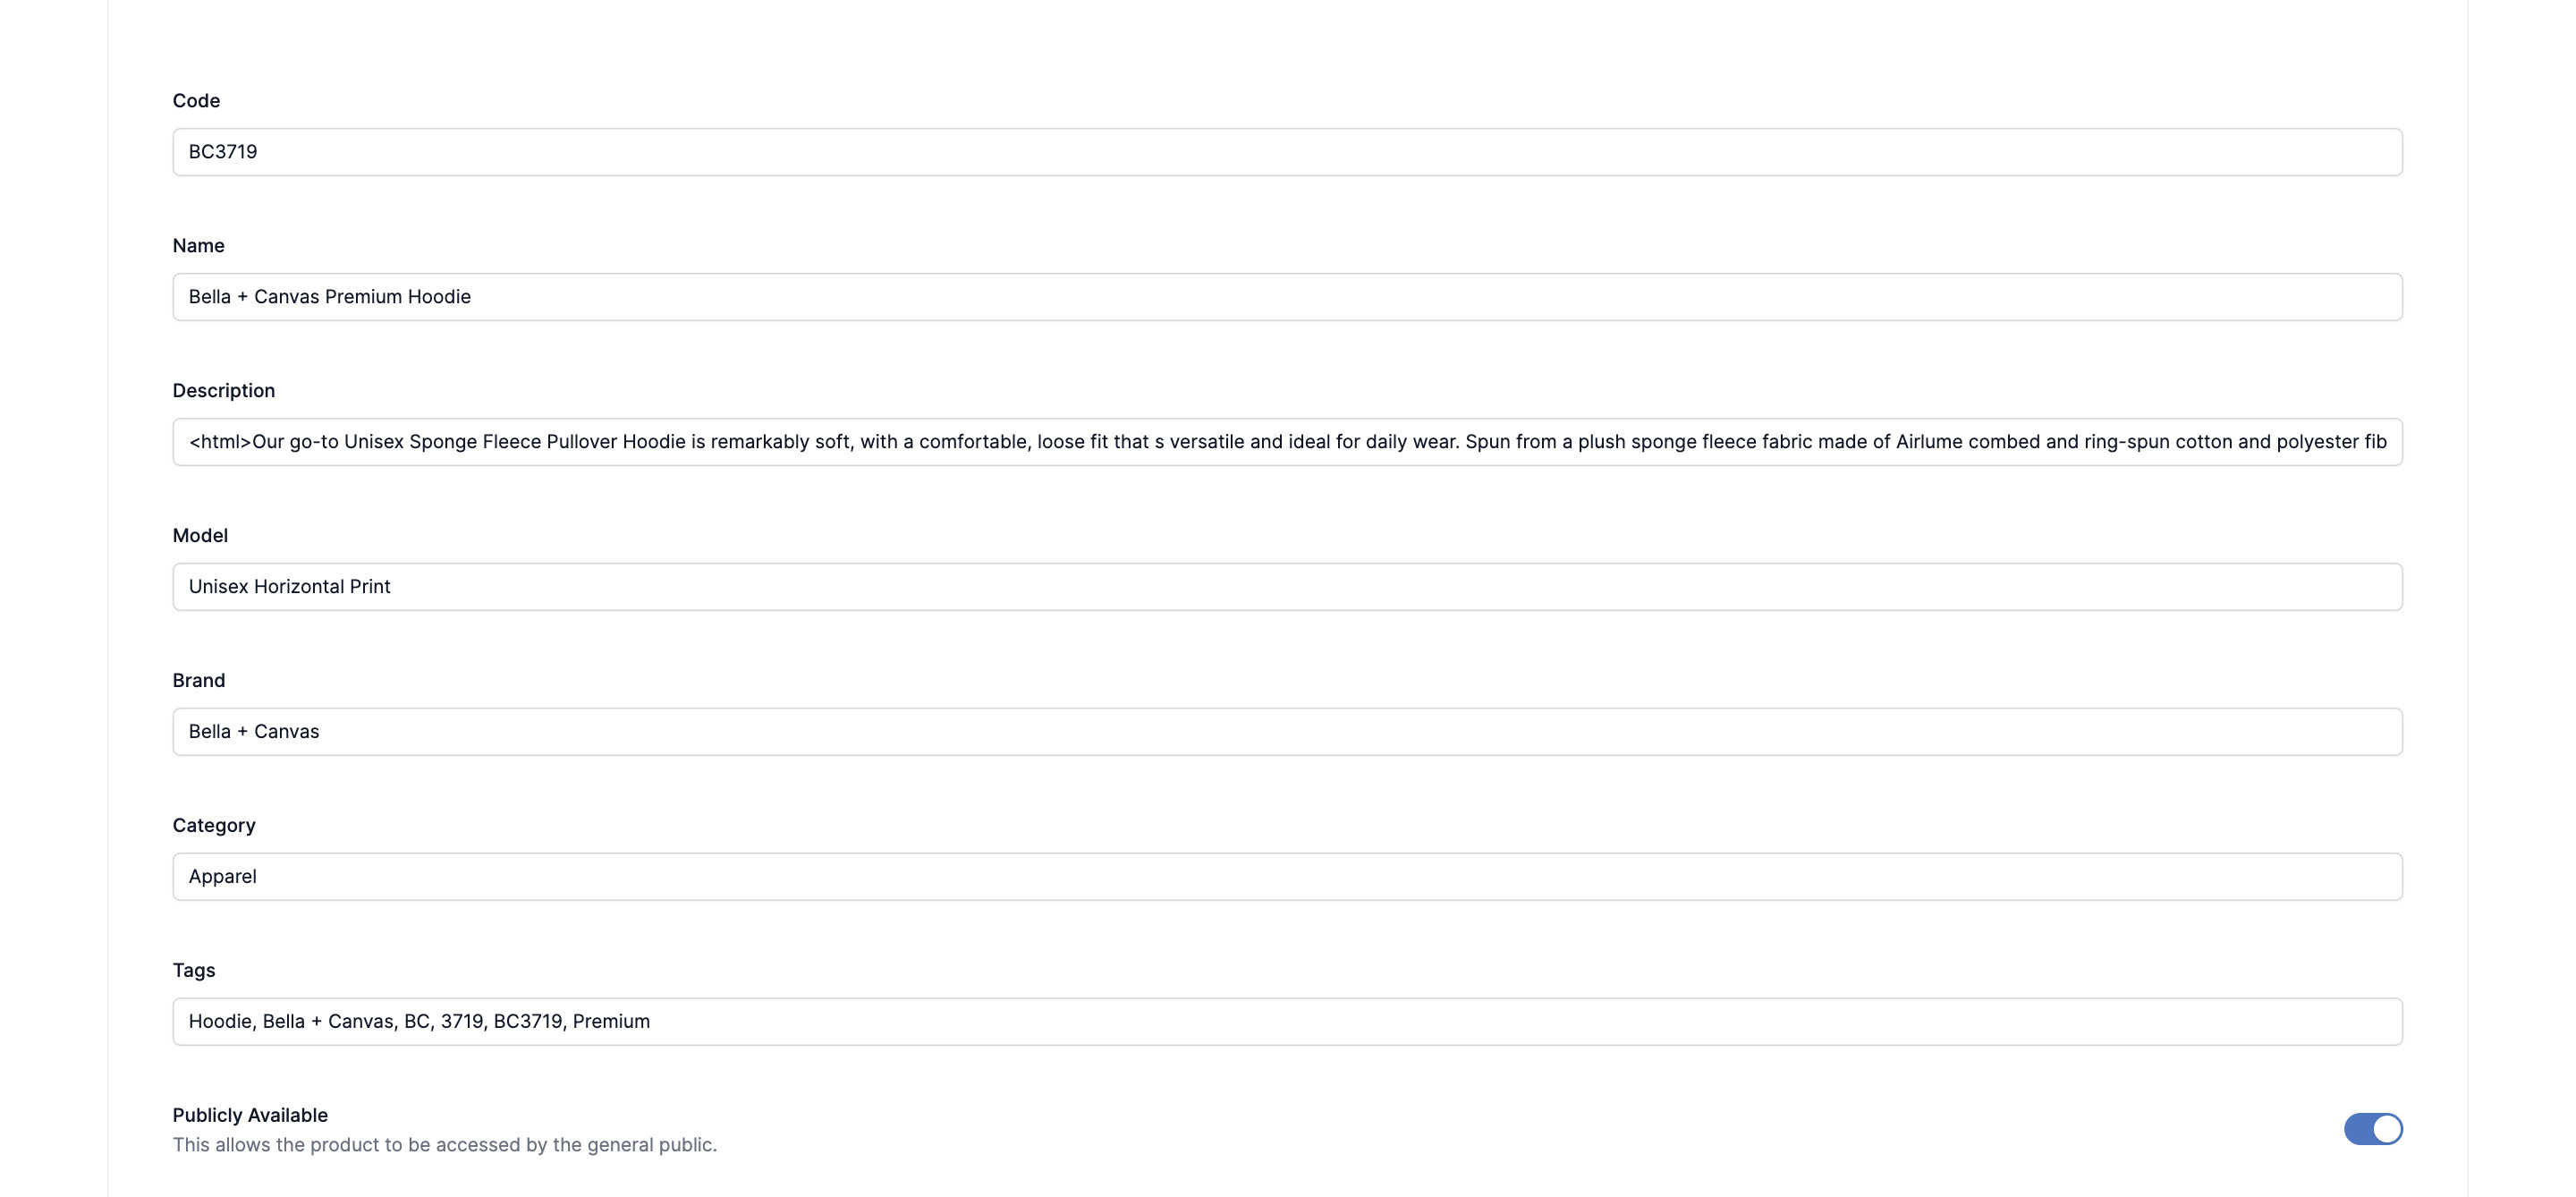2576x1197 pixels.
Task: Click the Code field label
Action: click(x=196, y=101)
